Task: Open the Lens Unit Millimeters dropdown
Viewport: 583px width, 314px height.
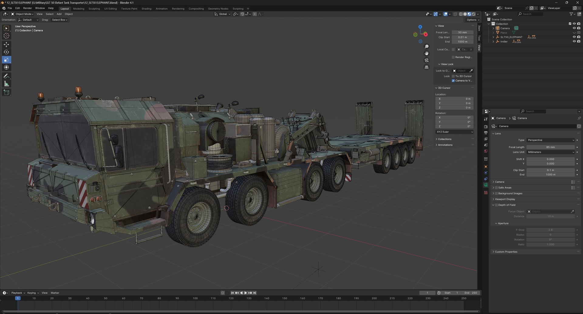Action: pyautogui.click(x=551, y=152)
